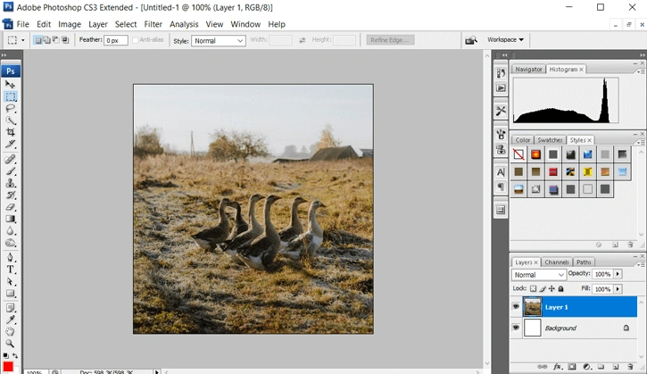This screenshot has height=374, width=647.
Task: Toggle Lock transparent pixels
Action: pyautogui.click(x=533, y=288)
